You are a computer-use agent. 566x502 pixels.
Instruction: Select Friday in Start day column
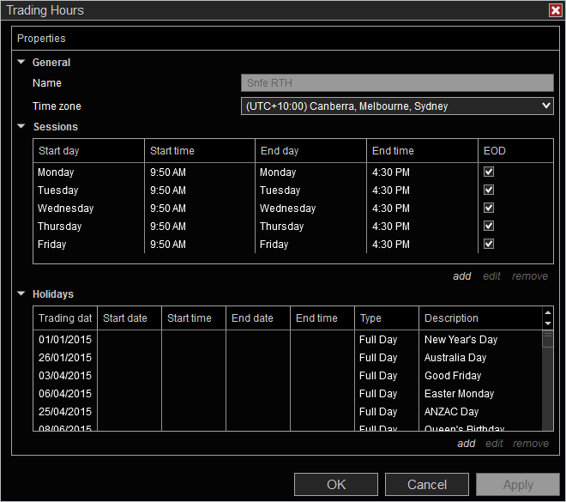(x=51, y=245)
